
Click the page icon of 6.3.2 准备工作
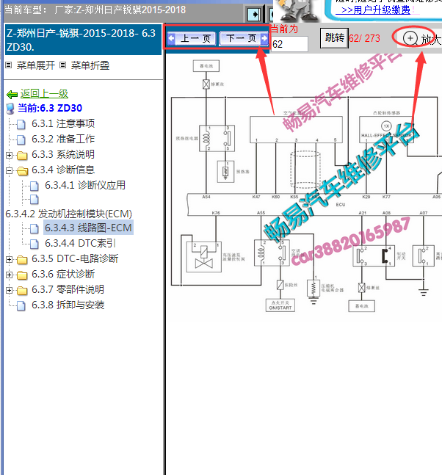[21, 139]
